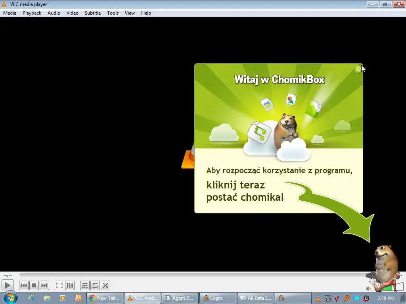
Task: Open the Tools menu
Action: pos(113,13)
